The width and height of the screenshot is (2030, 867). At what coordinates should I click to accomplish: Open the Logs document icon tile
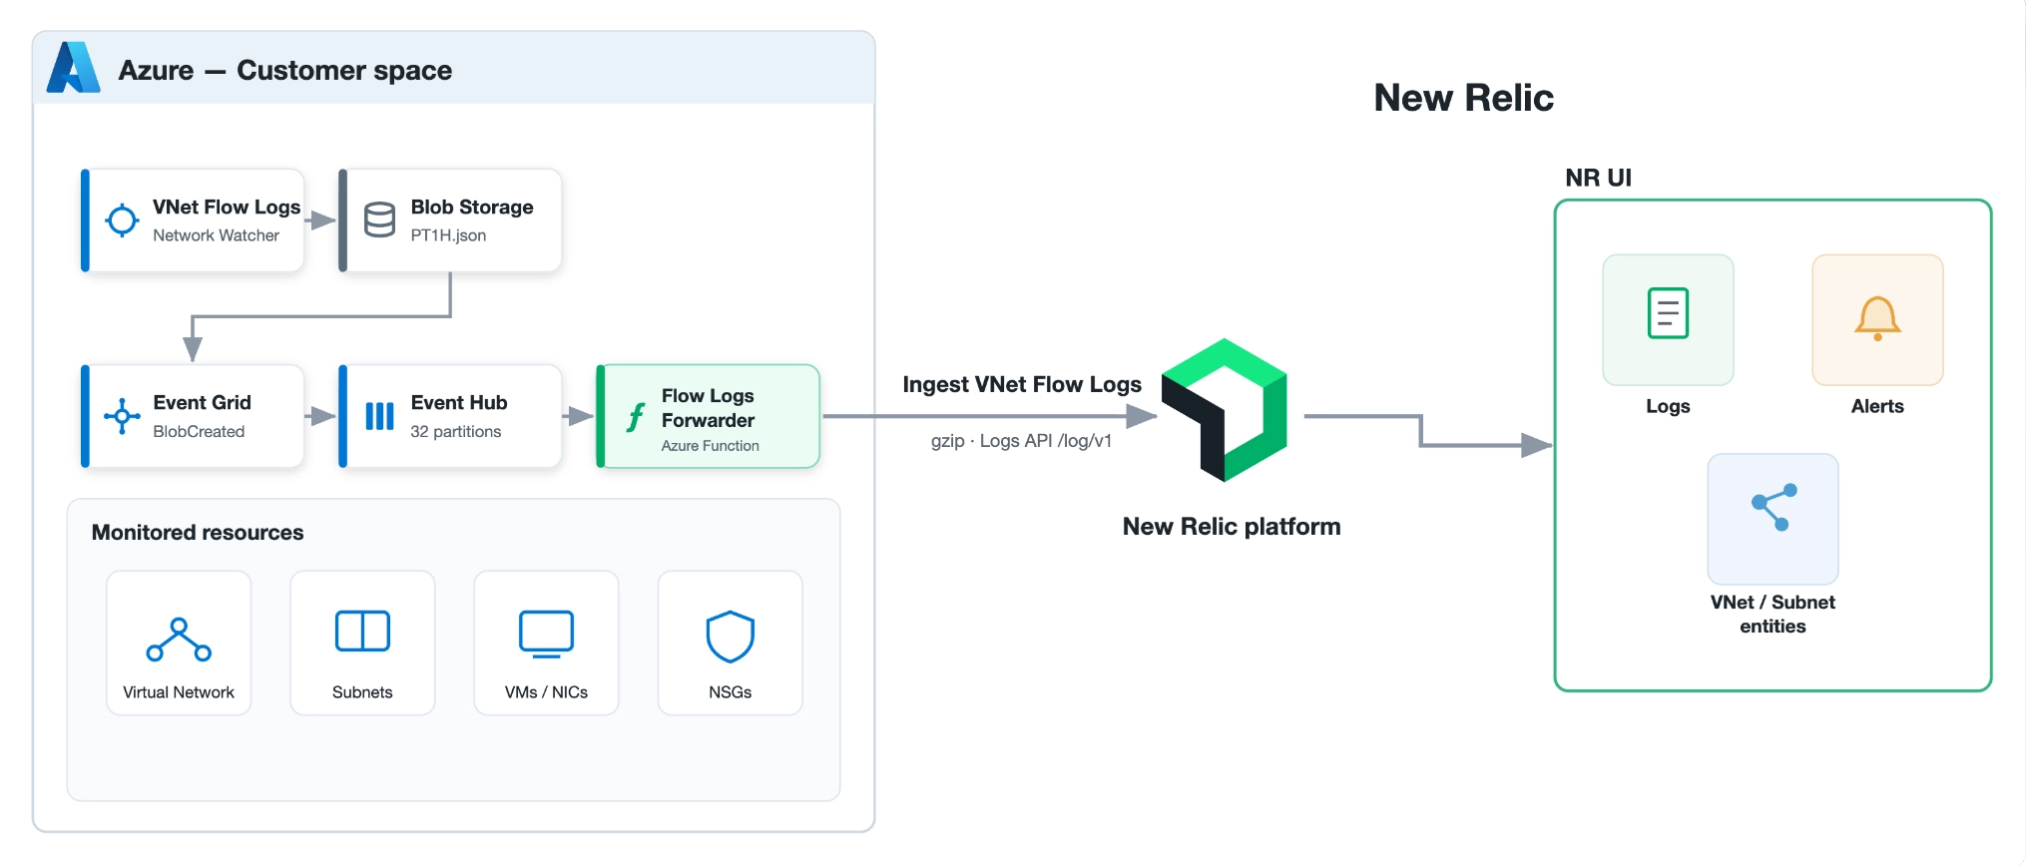[x=1668, y=320]
